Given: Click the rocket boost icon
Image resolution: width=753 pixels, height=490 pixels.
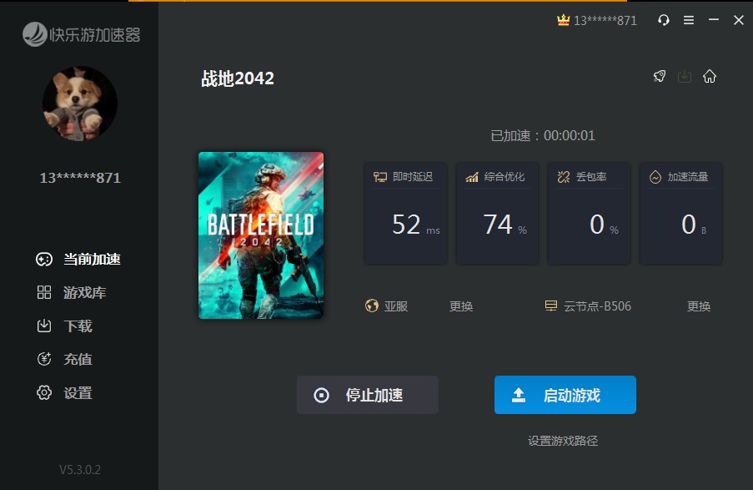Looking at the screenshot, I should coord(660,77).
